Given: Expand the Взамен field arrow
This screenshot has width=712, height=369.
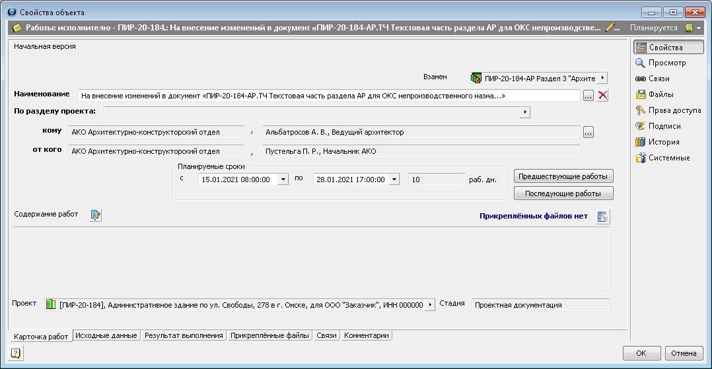Looking at the screenshot, I should tap(602, 78).
